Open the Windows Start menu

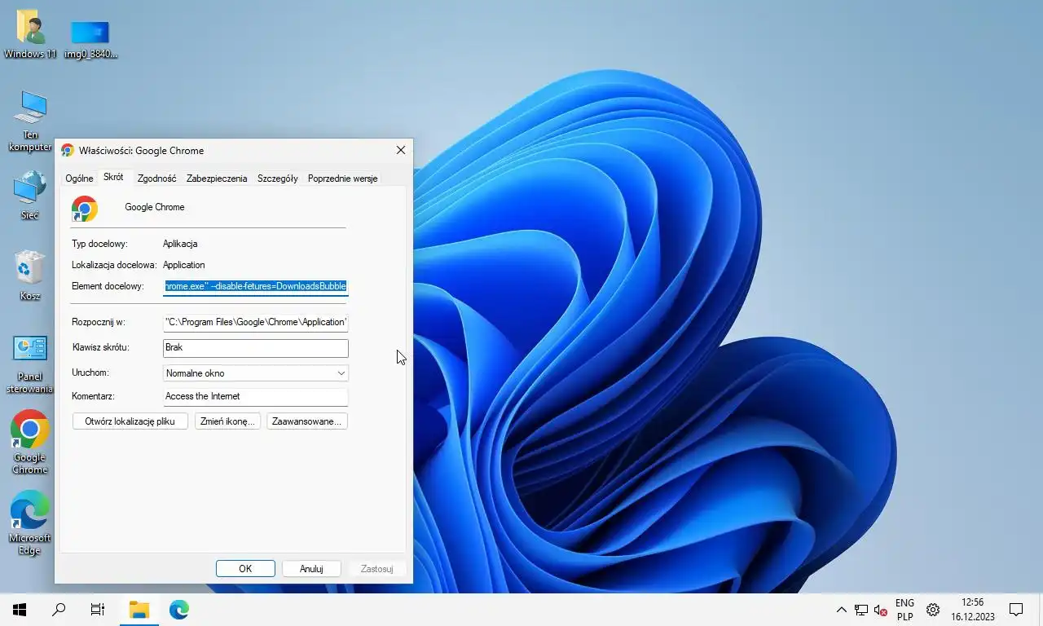pyautogui.click(x=20, y=610)
